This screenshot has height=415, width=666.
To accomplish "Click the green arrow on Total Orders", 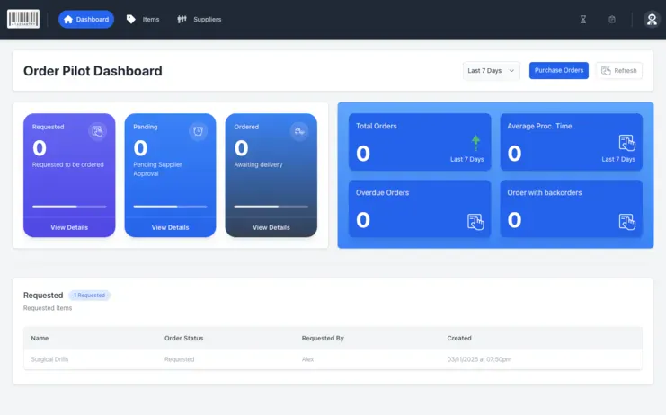I will pos(475,142).
